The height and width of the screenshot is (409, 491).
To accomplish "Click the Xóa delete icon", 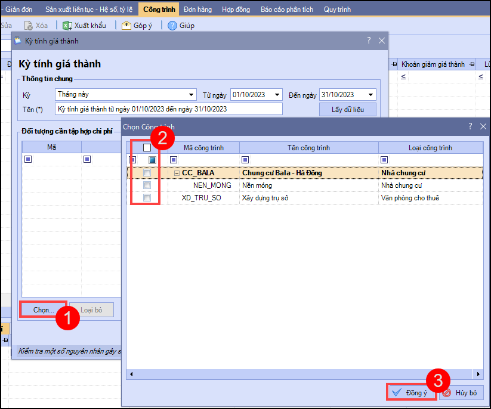I will coord(28,26).
